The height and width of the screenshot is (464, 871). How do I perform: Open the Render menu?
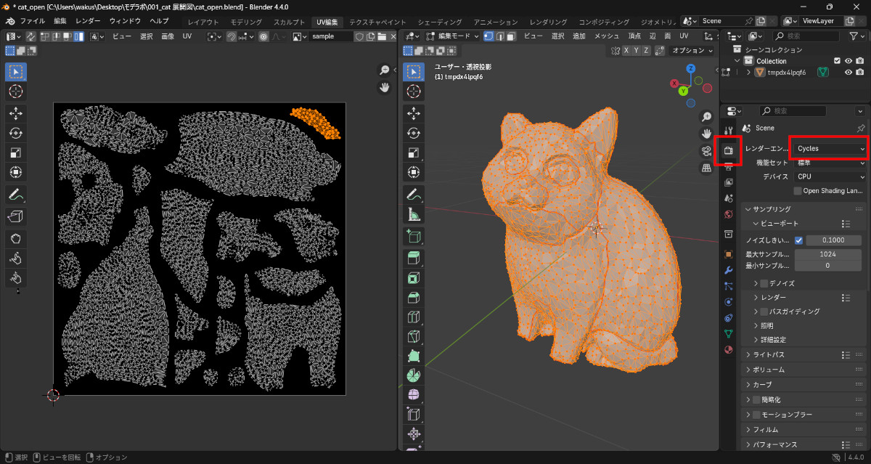tap(88, 21)
